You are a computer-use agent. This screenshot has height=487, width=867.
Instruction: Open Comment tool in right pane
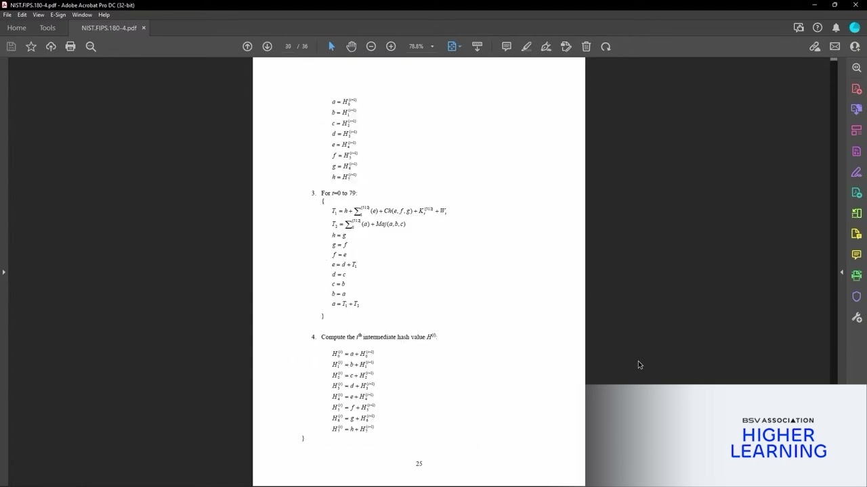point(857,255)
